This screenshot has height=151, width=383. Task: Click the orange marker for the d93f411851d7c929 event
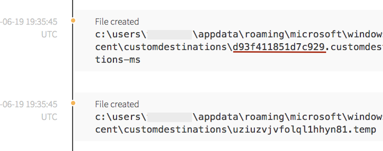(x=73, y=21)
